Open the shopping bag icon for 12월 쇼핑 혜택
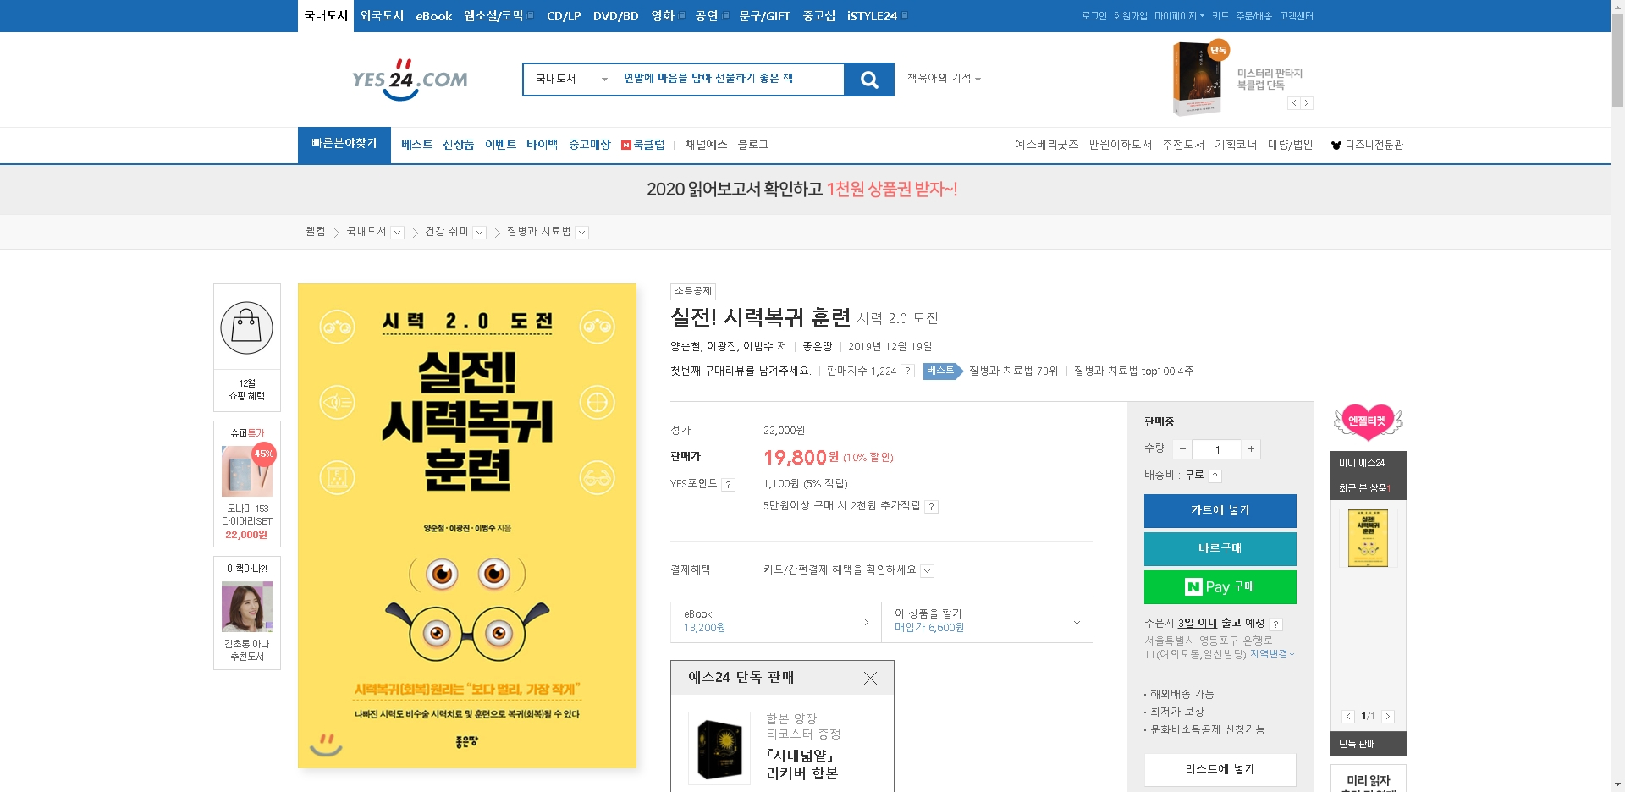1625x792 pixels. [x=246, y=327]
